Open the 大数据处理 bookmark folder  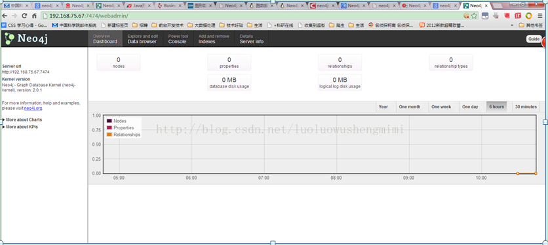[x=201, y=25]
